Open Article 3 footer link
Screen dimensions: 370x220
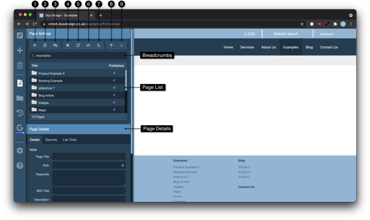[244, 167]
